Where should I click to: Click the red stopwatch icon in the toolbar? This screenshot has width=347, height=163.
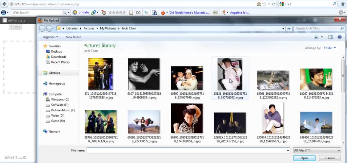(x=104, y=13)
